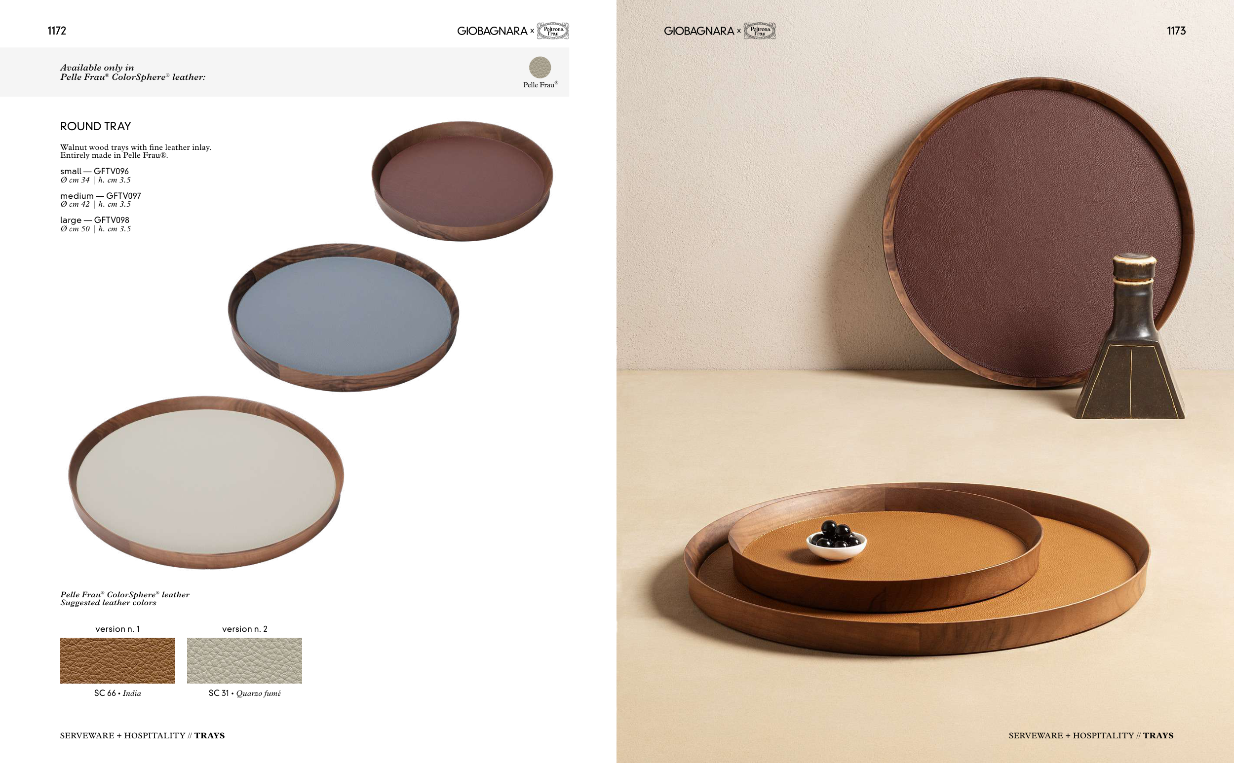This screenshot has height=763, width=1234.
Task: Click the bowl of black olives
Action: pyautogui.click(x=836, y=542)
